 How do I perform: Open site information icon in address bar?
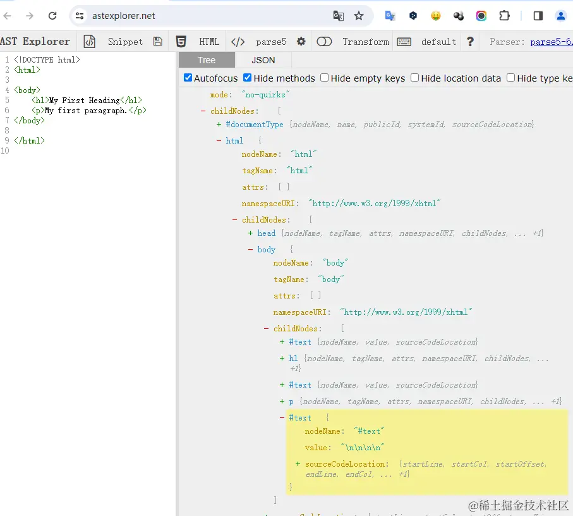pos(80,16)
